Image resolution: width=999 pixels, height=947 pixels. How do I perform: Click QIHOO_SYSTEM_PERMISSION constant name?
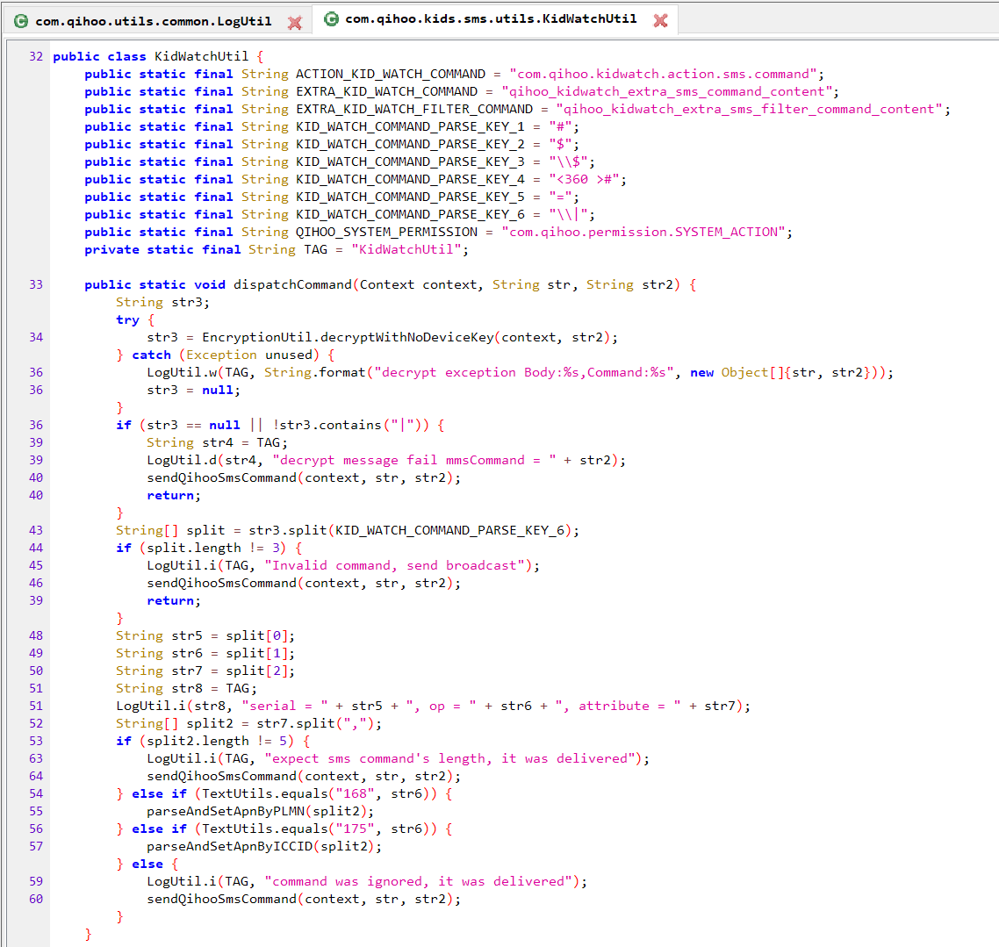click(x=386, y=232)
